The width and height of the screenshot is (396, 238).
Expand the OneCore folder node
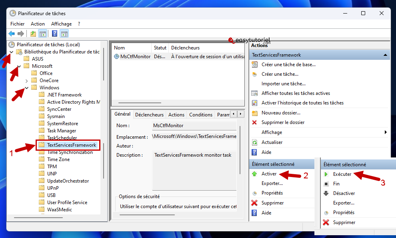pos(26,81)
